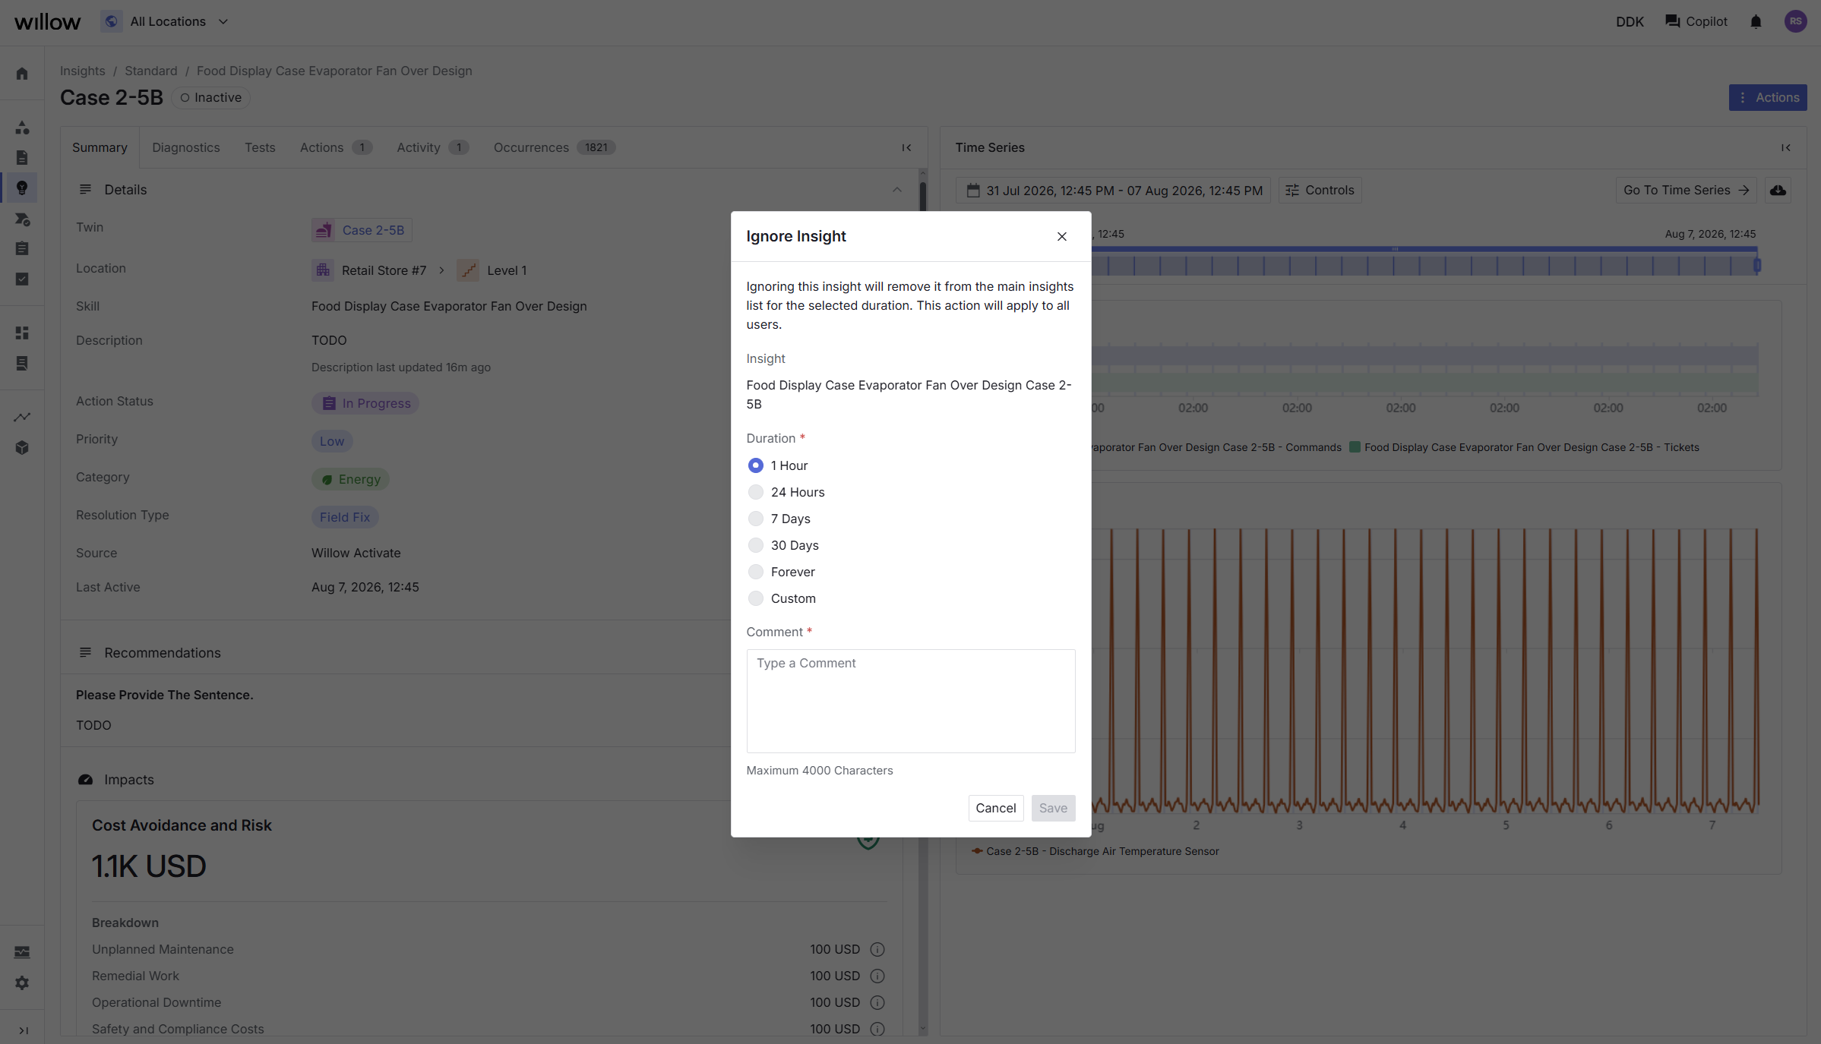Save the ignore insight settings
The width and height of the screenshot is (1821, 1044).
1053,808
